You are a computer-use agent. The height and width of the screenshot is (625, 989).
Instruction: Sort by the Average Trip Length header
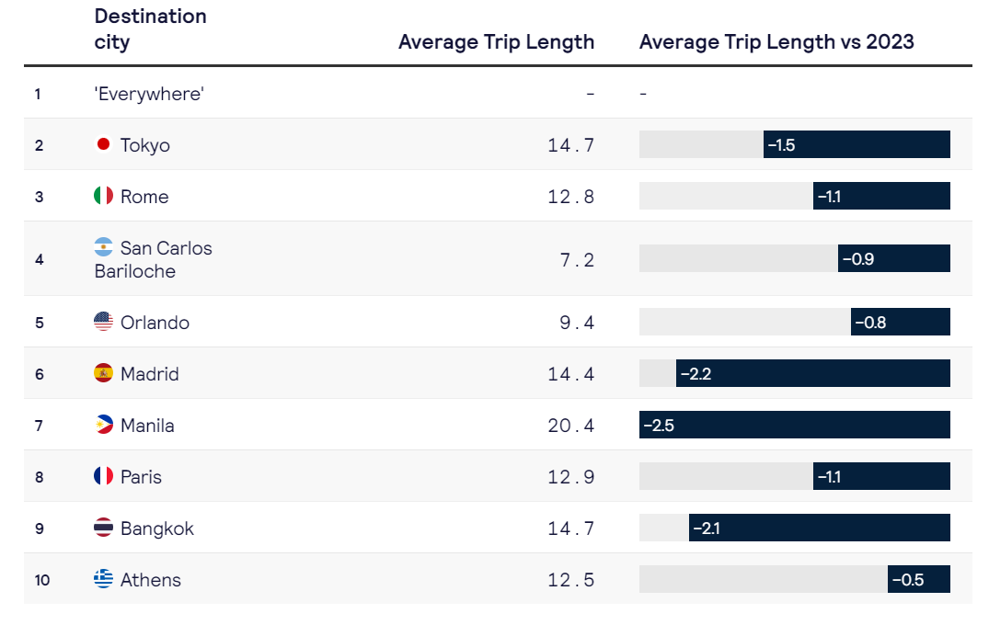[497, 41]
